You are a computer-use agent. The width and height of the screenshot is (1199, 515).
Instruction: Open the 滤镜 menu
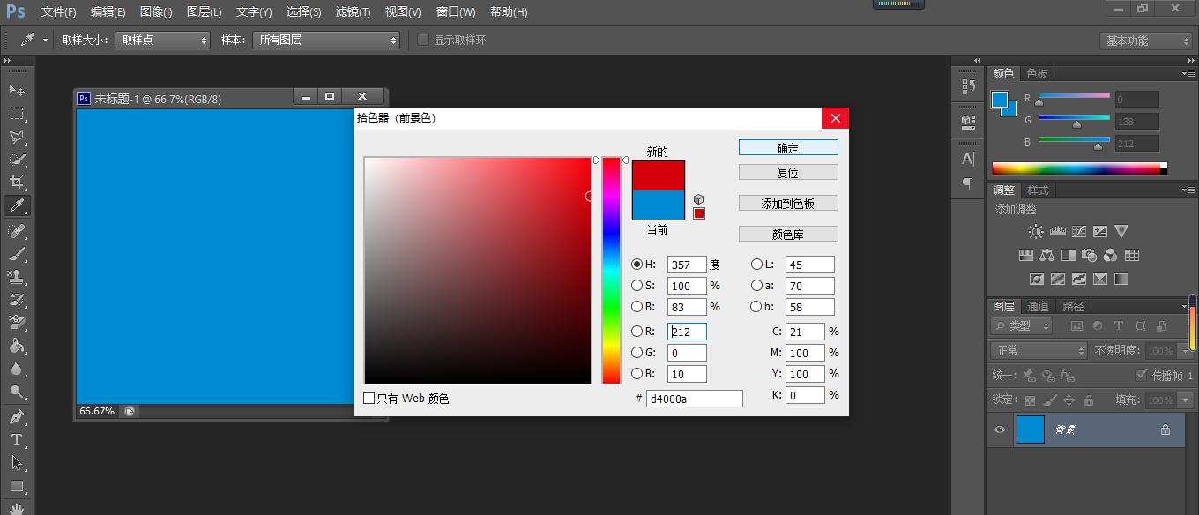[x=354, y=11]
